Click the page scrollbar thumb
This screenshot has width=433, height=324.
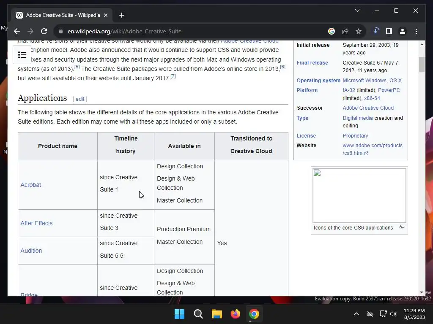point(422,64)
